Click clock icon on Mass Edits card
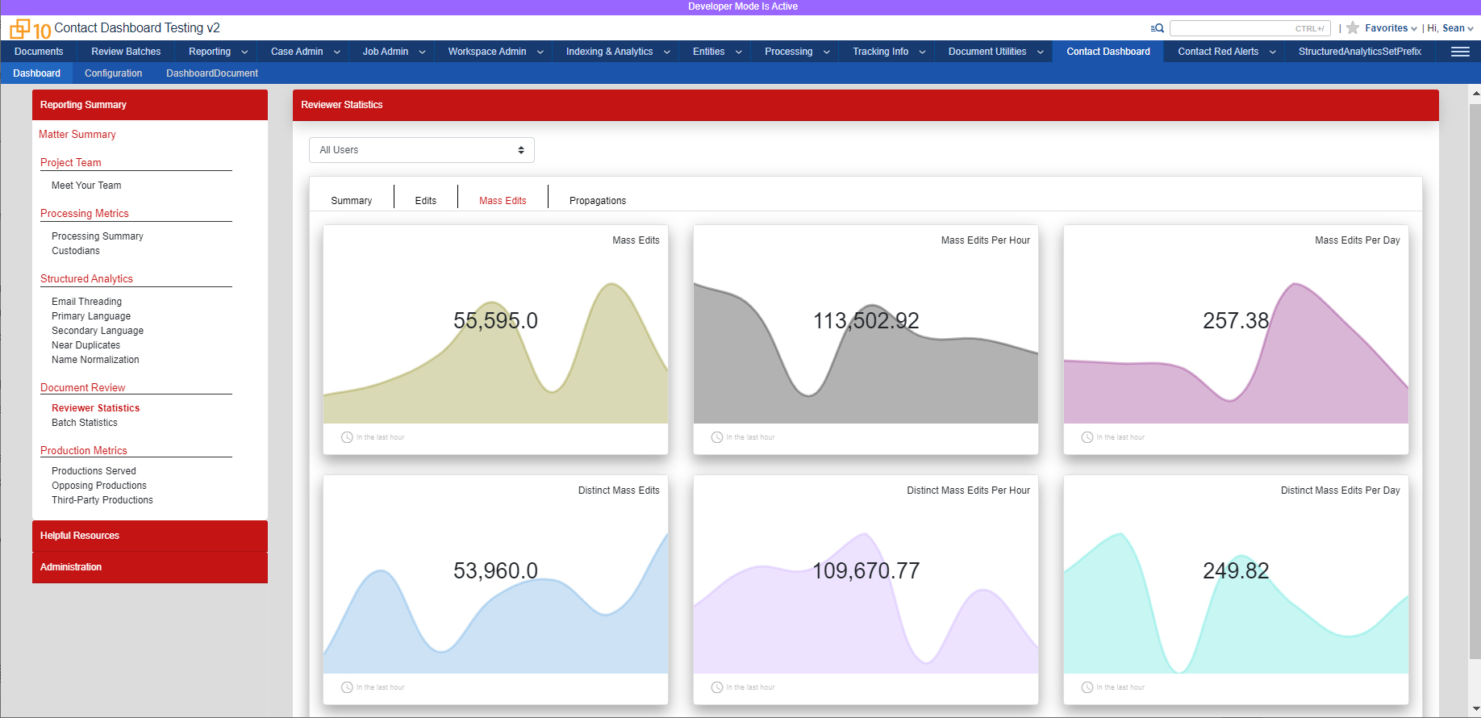Viewport: 1481px width, 718px height. (347, 437)
